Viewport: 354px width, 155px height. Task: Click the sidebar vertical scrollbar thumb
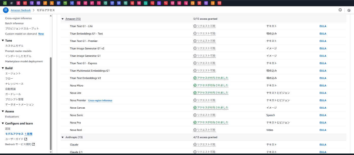[51, 103]
